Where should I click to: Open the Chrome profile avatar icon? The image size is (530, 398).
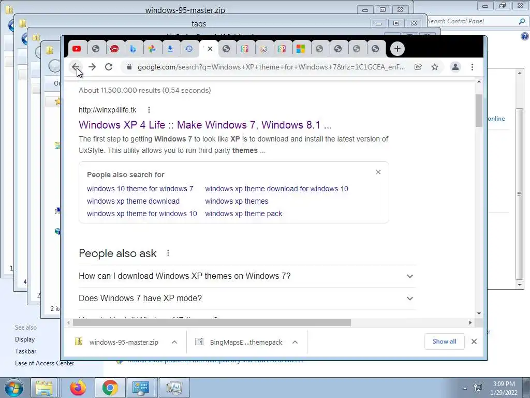pyautogui.click(x=455, y=67)
